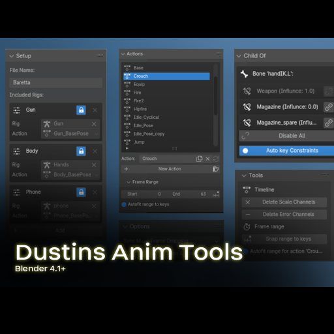Expand the Actions list filter arrow
This screenshot has width=334, height=334.
pyautogui.click(x=127, y=149)
